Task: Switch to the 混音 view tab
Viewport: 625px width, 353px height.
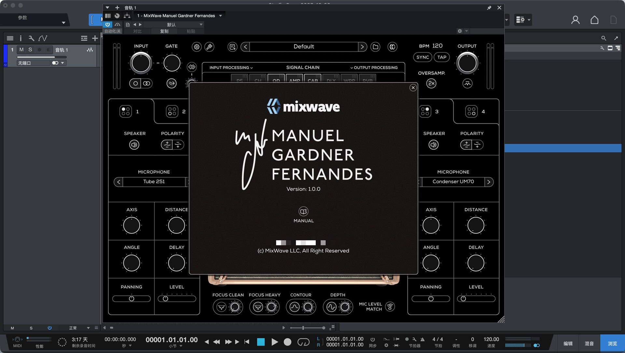Action: coord(589,344)
